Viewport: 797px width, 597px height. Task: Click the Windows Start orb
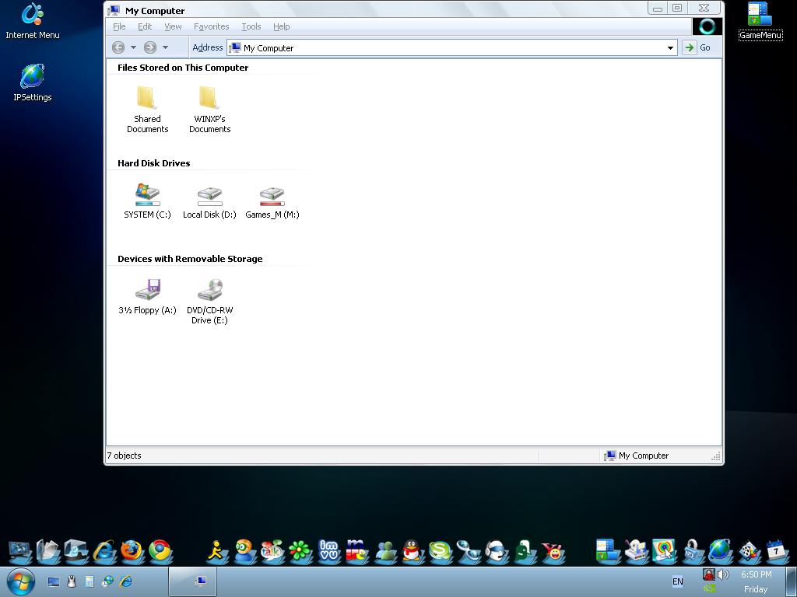[21, 581]
